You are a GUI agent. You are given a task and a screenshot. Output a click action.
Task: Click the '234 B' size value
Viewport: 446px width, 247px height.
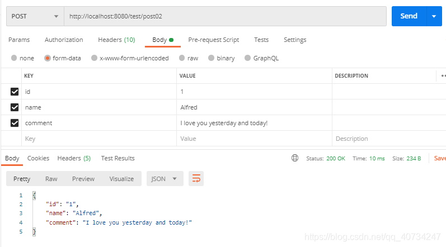click(x=414, y=158)
